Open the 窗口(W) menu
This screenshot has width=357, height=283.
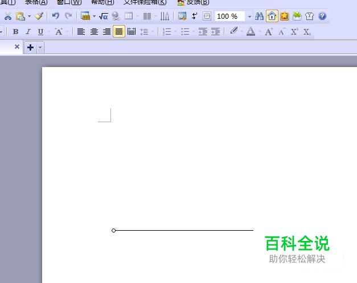(69, 2)
